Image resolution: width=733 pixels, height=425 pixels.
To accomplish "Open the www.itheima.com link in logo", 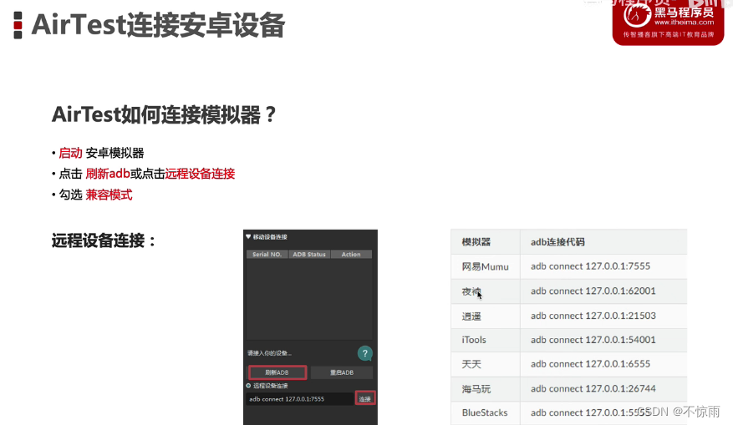I will tap(684, 23).
